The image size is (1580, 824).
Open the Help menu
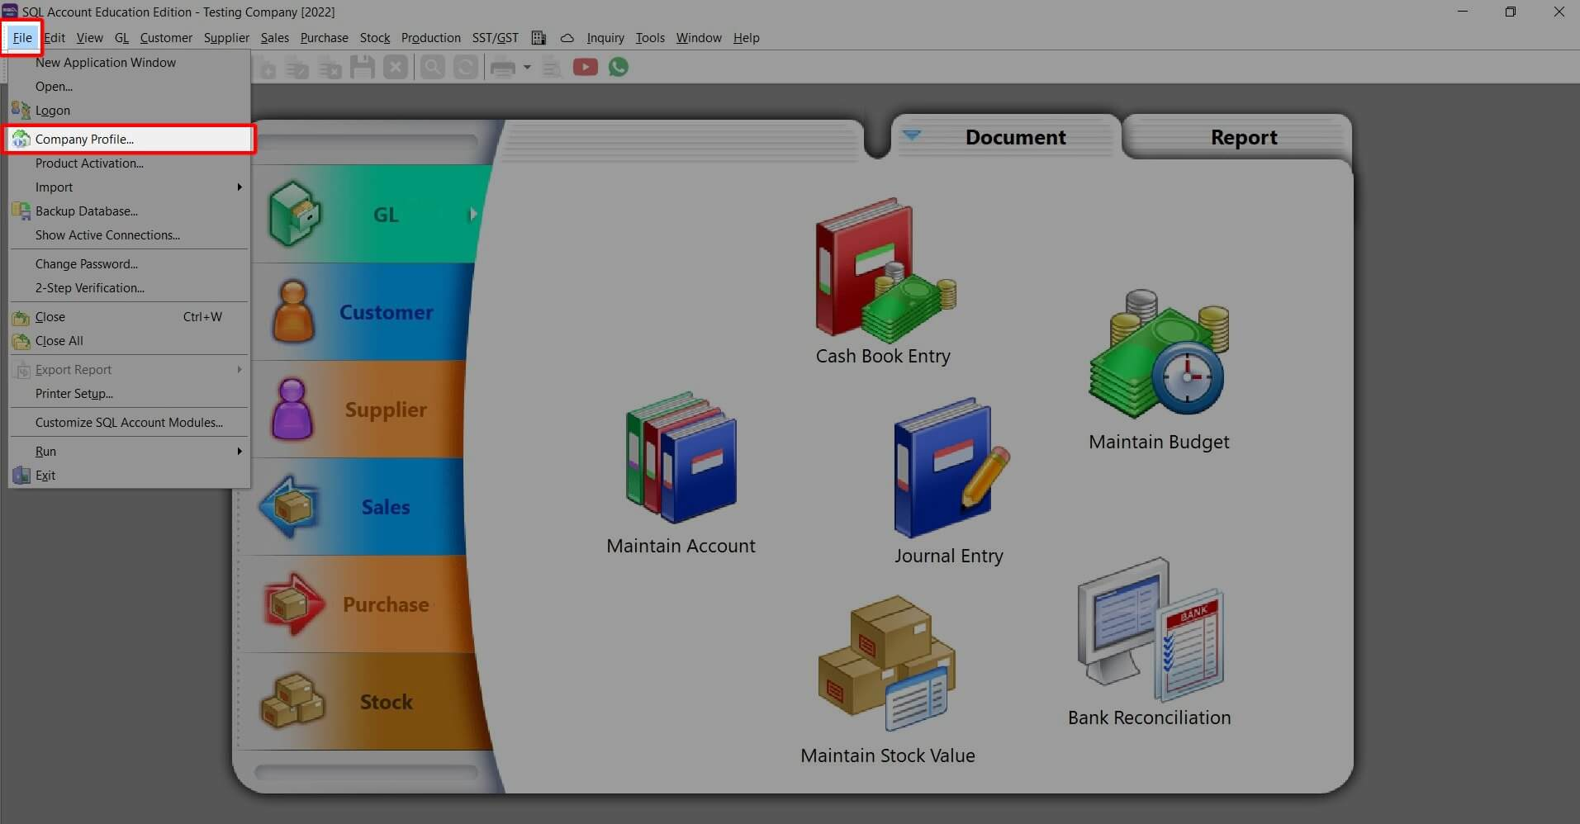click(746, 38)
